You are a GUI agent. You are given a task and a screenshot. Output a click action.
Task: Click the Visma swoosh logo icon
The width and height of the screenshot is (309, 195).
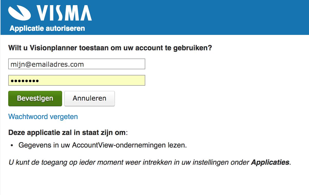(x=20, y=13)
